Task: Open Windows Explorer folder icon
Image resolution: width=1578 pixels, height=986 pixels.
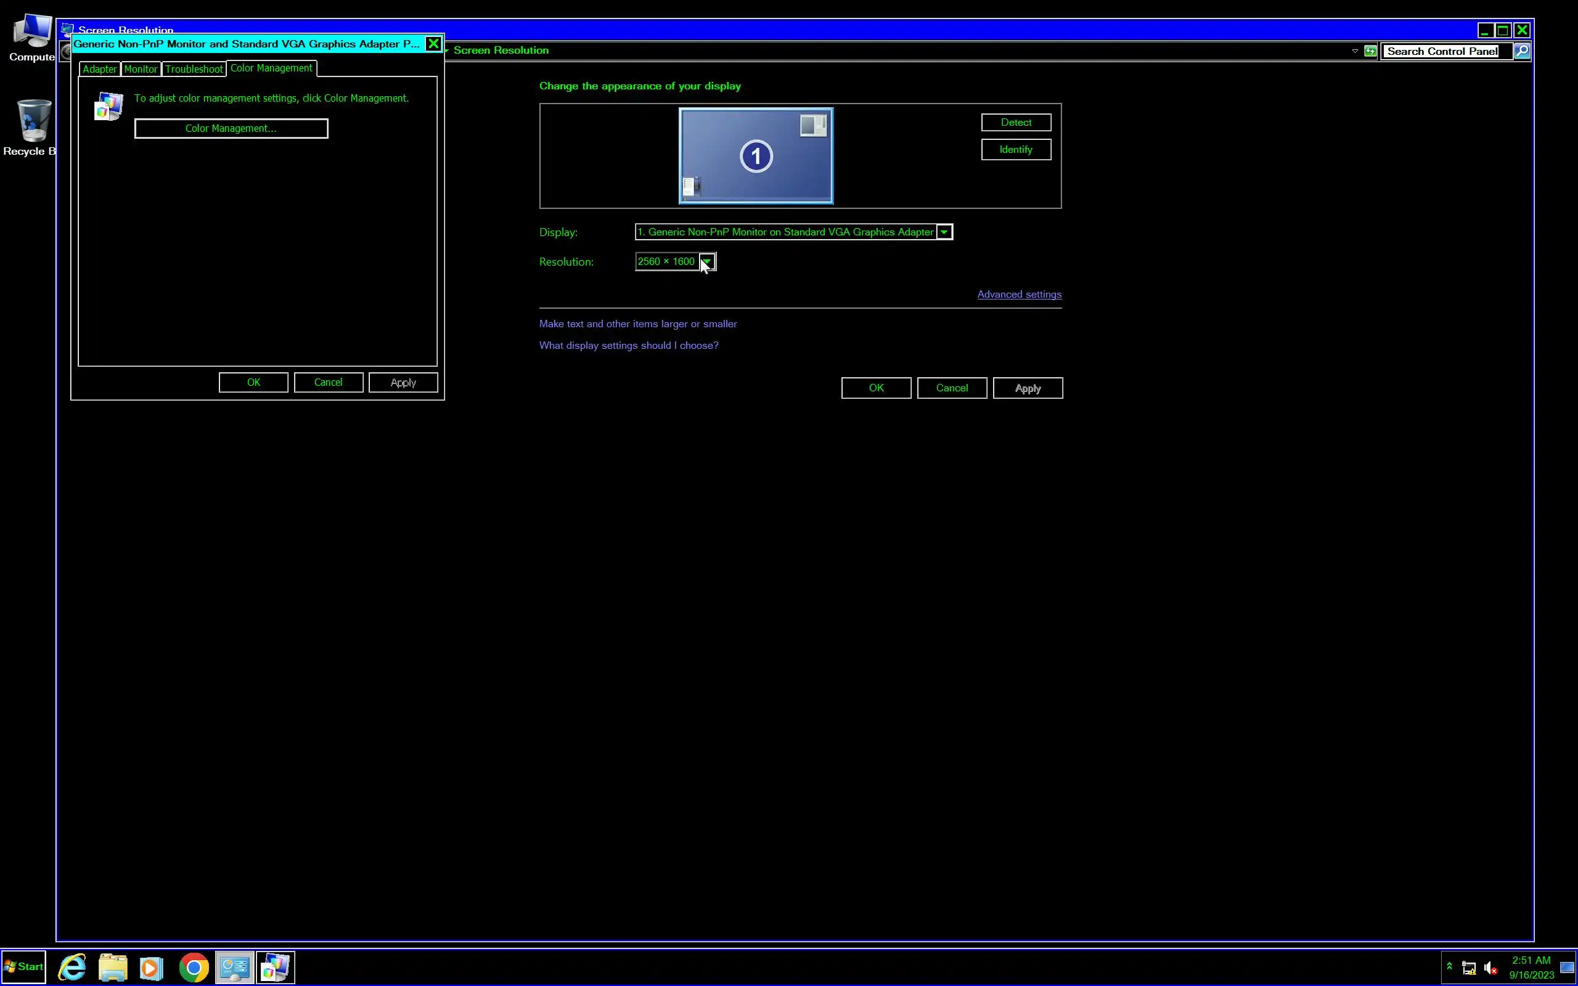Action: (x=113, y=966)
